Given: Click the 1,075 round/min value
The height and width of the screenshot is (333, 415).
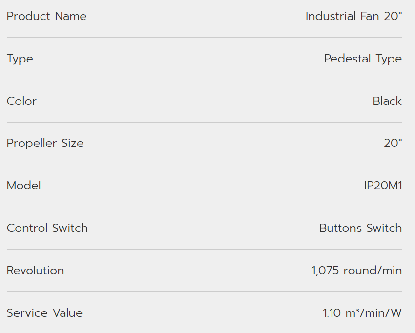Looking at the screenshot, I should [356, 271].
